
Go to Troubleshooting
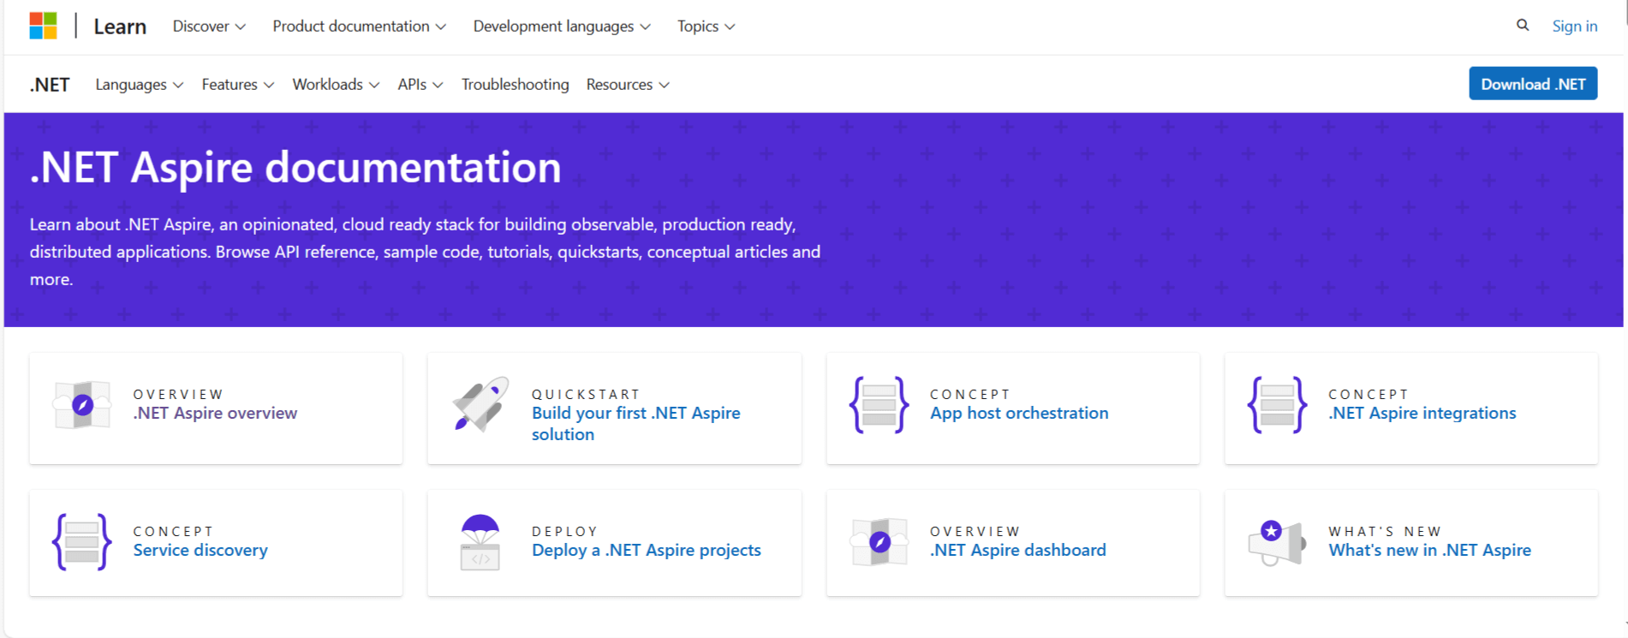point(515,85)
